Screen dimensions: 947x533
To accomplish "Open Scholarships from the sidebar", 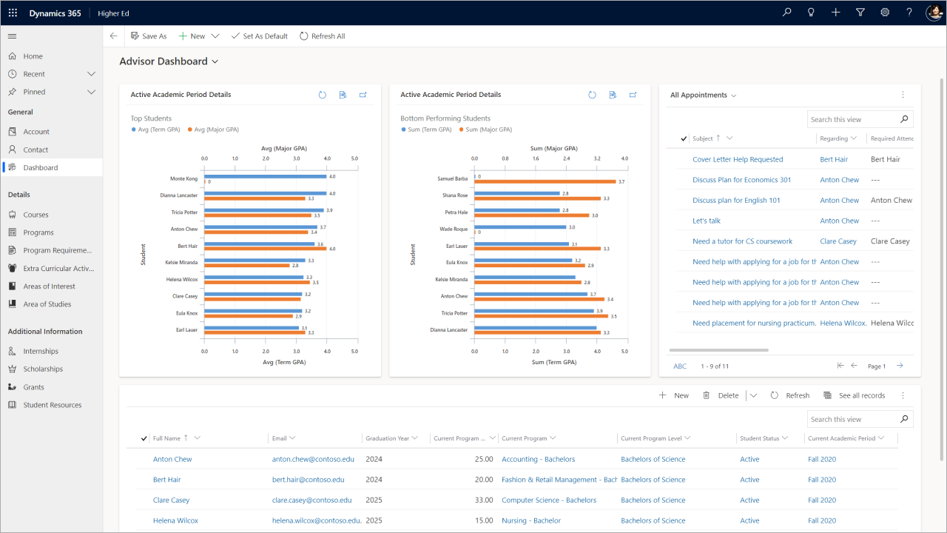I will click(x=44, y=369).
